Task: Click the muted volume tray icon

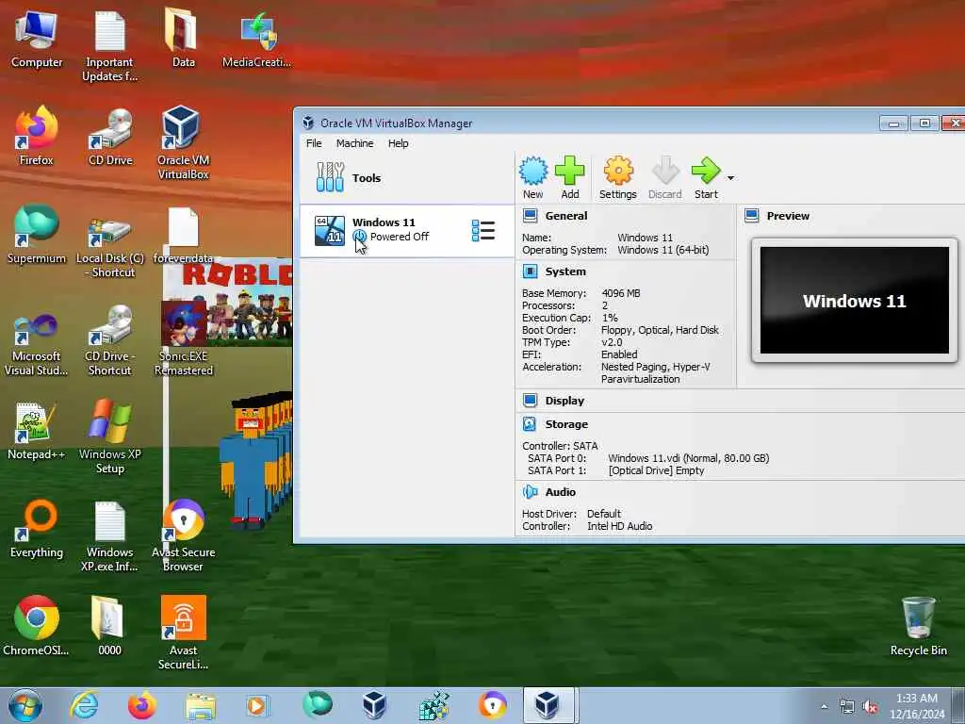Action: click(x=870, y=707)
